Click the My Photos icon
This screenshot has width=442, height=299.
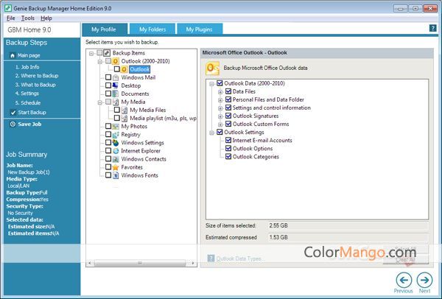116,126
